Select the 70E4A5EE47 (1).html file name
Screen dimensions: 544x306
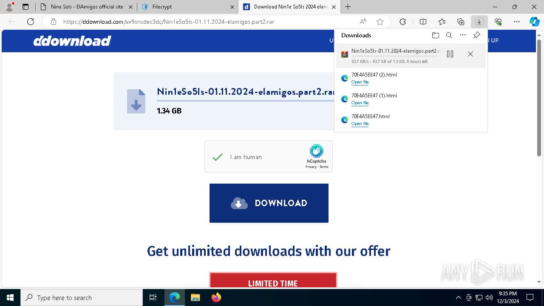[374, 96]
